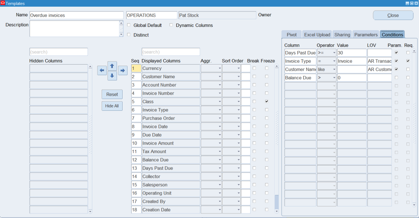Screen dimensions: 419x218
Task: Select the Invoice Number displayed column
Action: click(x=171, y=93)
